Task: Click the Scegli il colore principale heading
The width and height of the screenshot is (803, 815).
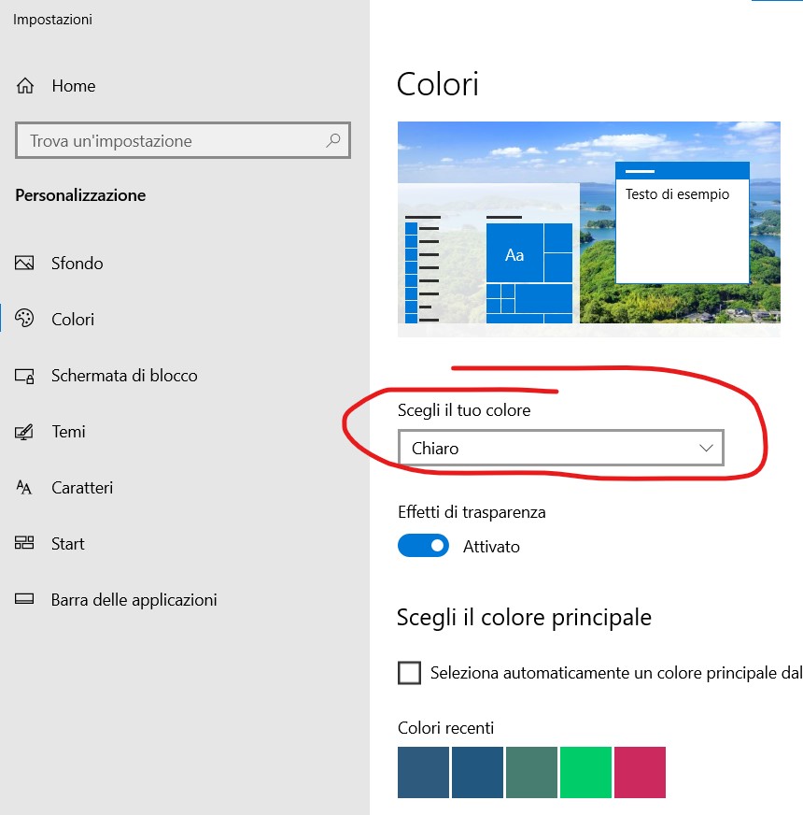Action: [x=524, y=618]
